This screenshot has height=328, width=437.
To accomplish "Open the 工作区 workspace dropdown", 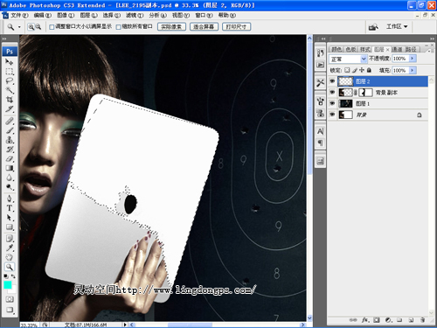I will coord(396,27).
